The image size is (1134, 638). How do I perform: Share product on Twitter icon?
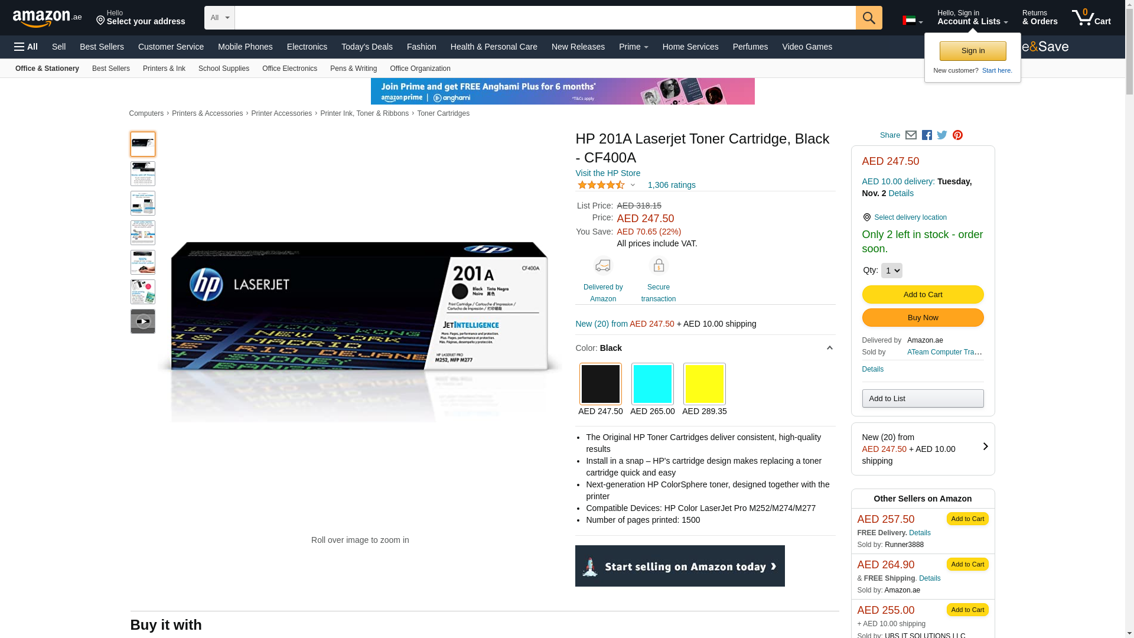942,135
